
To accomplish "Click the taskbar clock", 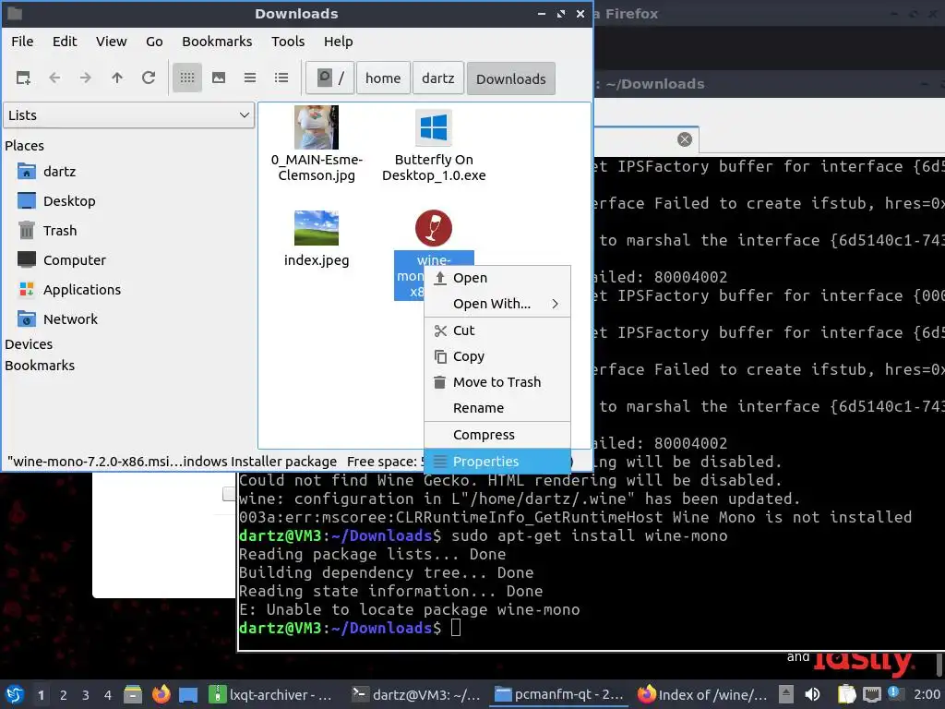I will tap(927, 694).
